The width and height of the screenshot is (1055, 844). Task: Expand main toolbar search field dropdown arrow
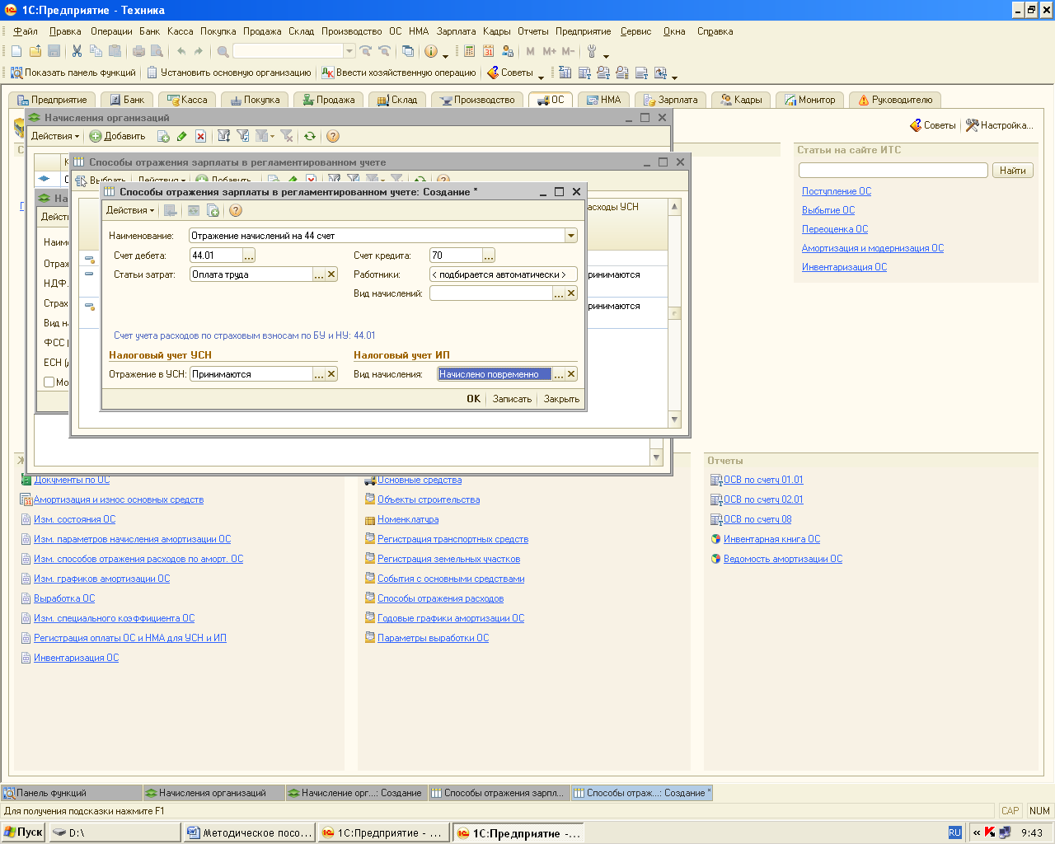[349, 51]
